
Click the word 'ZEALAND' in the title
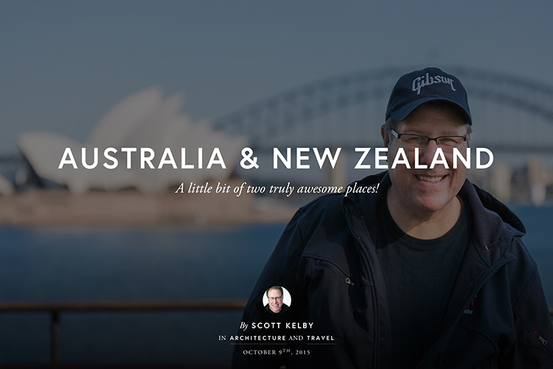coord(424,158)
